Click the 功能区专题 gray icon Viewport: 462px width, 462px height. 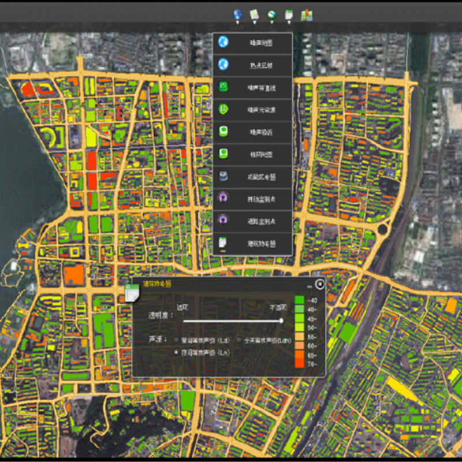tap(223, 177)
